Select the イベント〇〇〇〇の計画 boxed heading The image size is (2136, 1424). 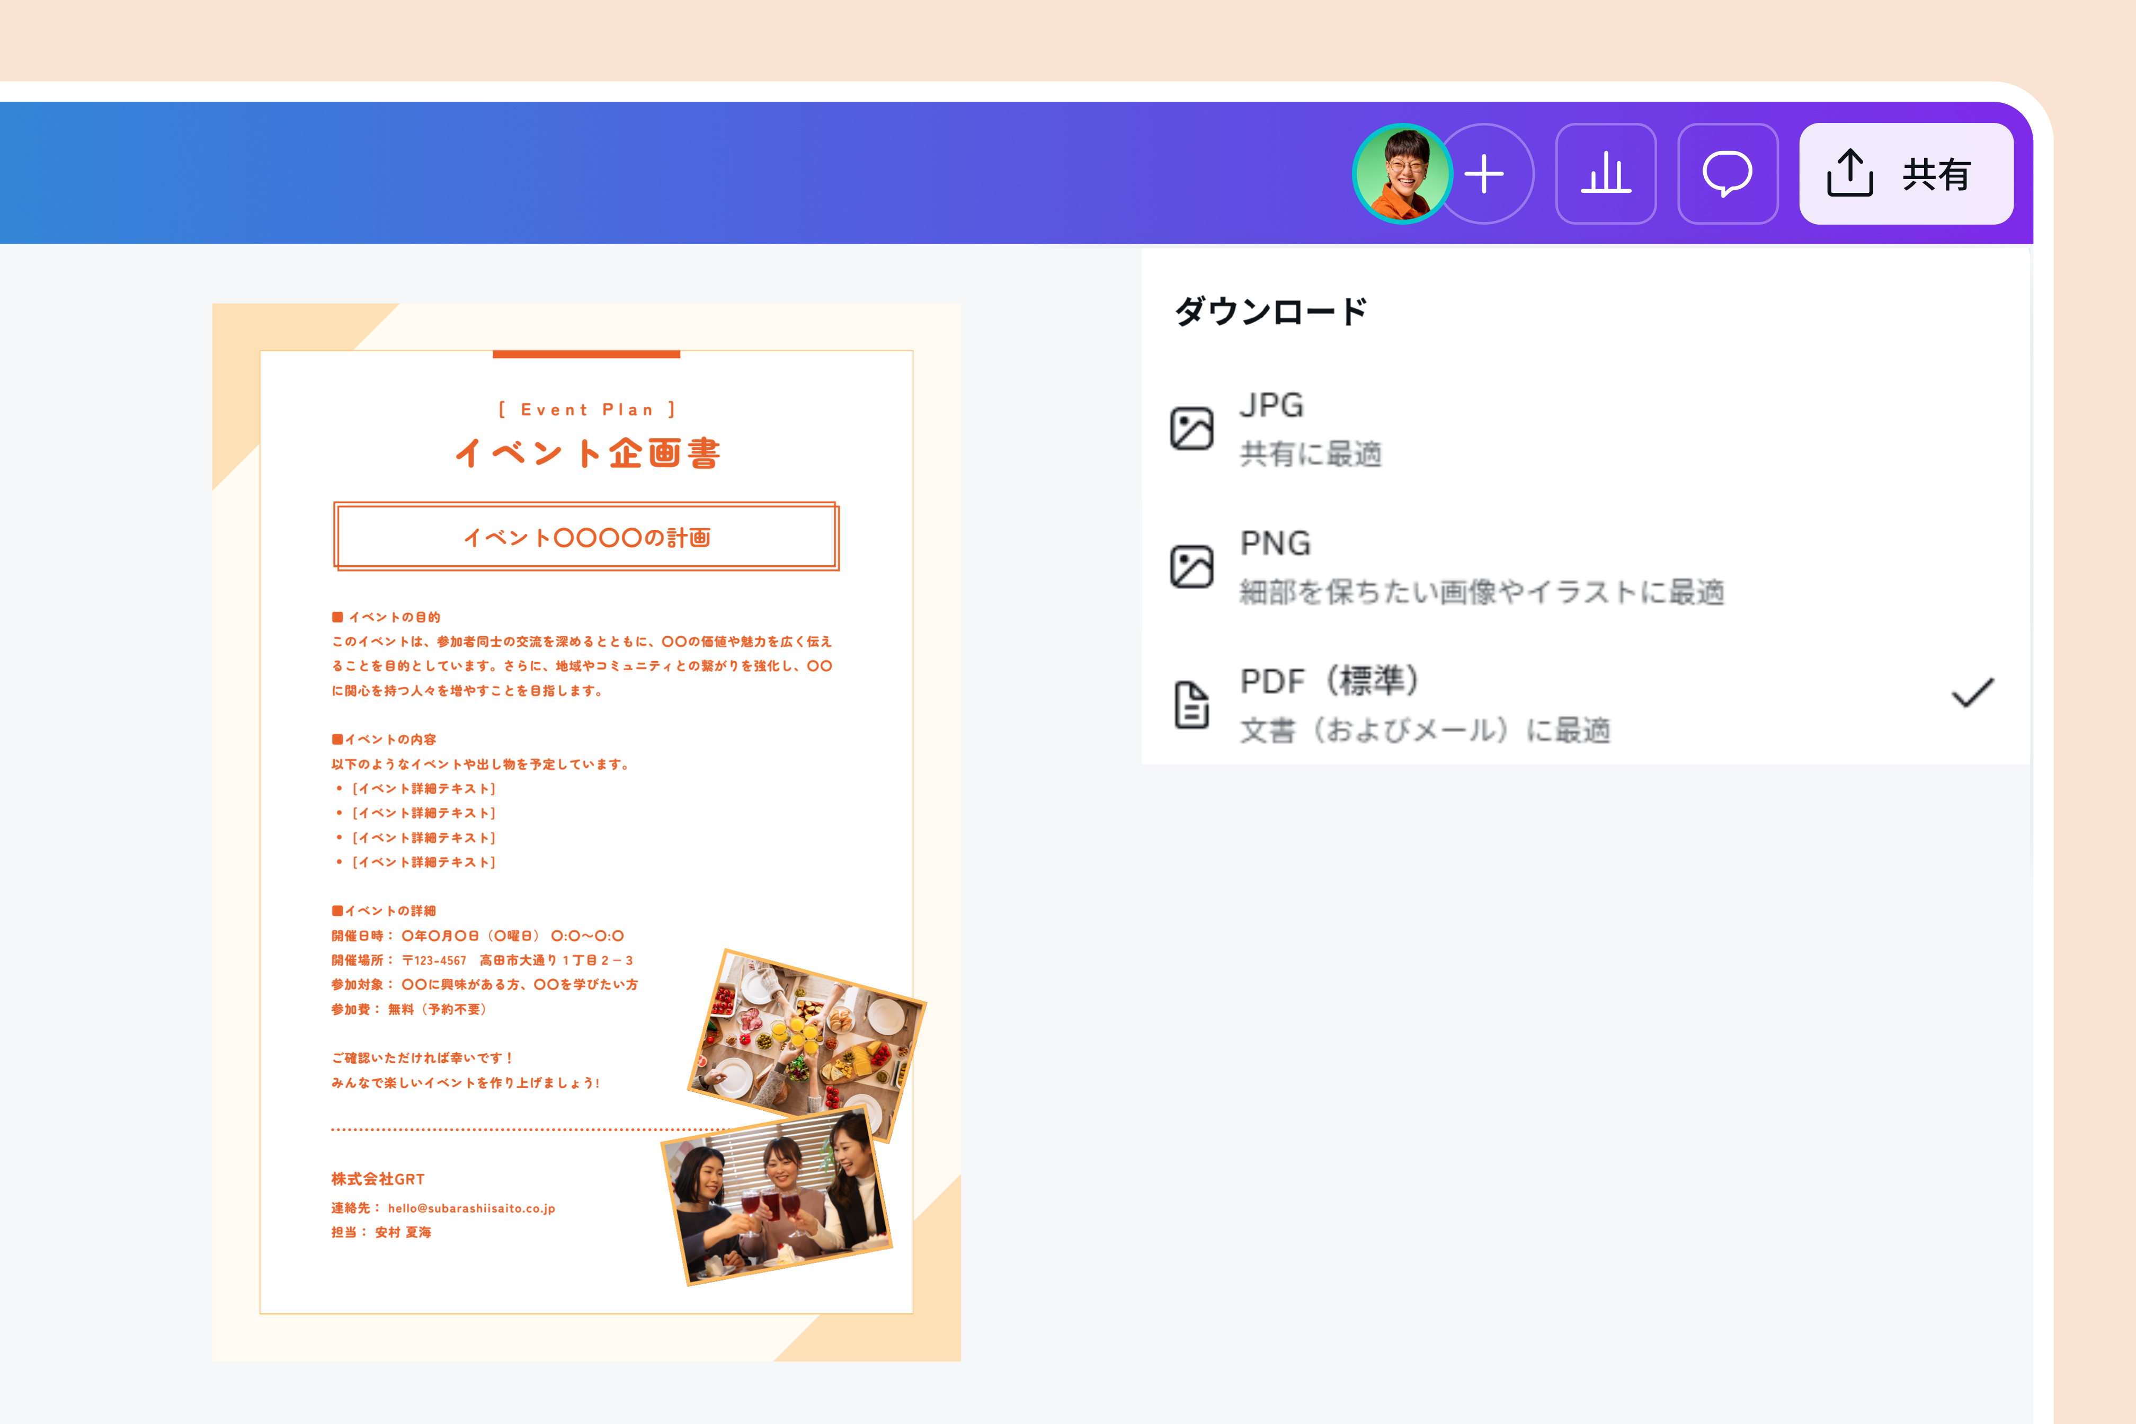[586, 537]
